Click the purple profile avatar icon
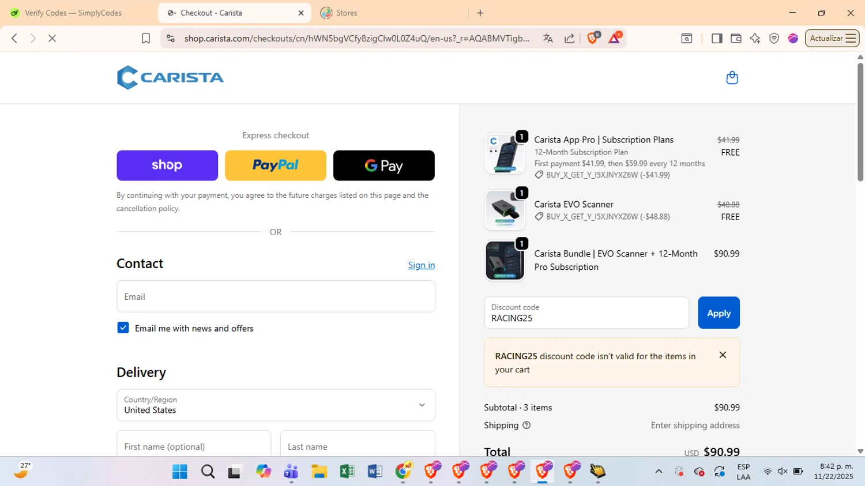The image size is (865, 486). tap(793, 38)
